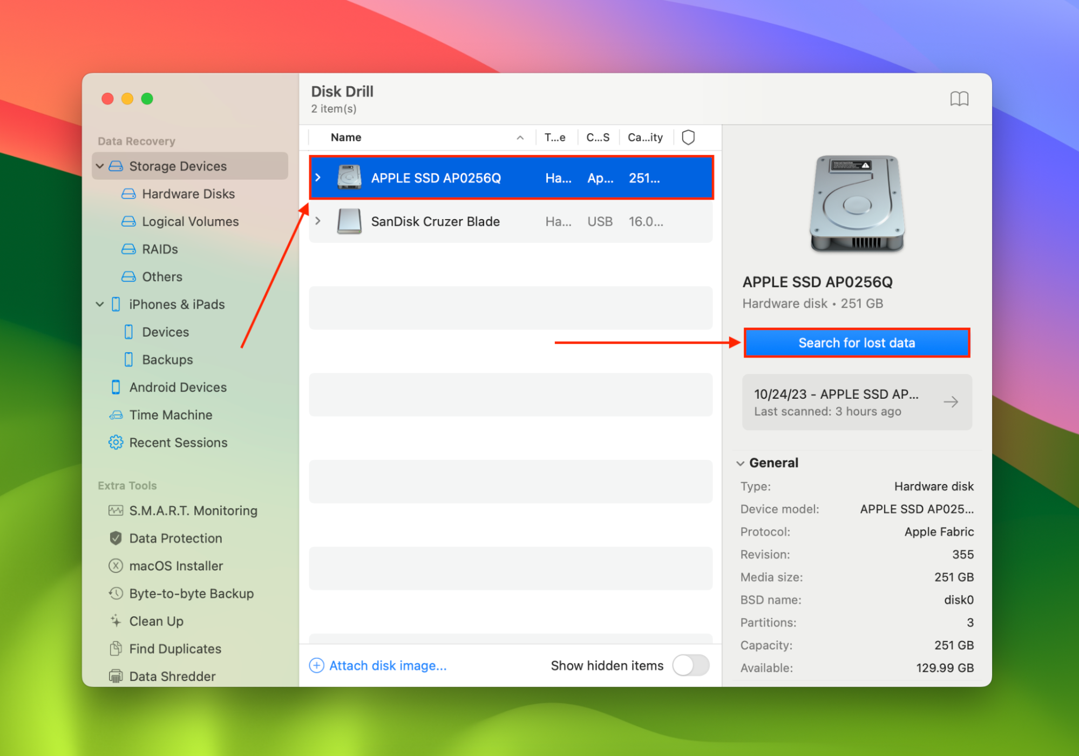Open Logical Volumes in the sidebar
The image size is (1079, 756).
(190, 221)
